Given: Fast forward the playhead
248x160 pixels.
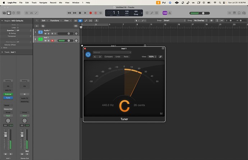Looking at the screenshot, I should coord(74,13).
